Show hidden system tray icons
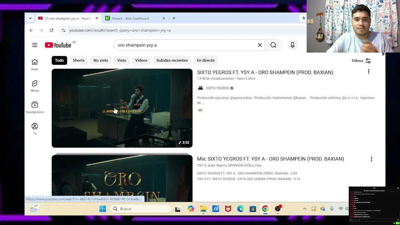This screenshot has width=400, height=225. click(x=305, y=209)
